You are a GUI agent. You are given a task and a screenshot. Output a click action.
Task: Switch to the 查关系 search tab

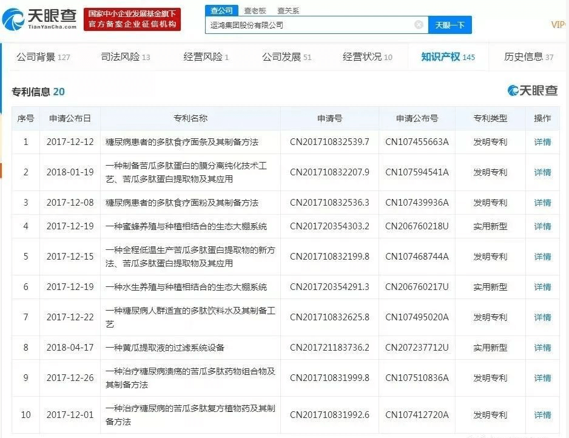pyautogui.click(x=288, y=10)
